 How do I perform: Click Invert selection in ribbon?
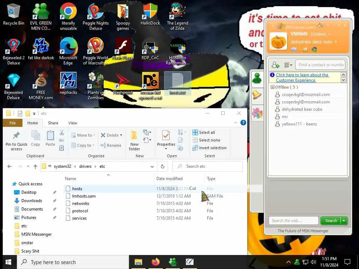tap(210, 148)
